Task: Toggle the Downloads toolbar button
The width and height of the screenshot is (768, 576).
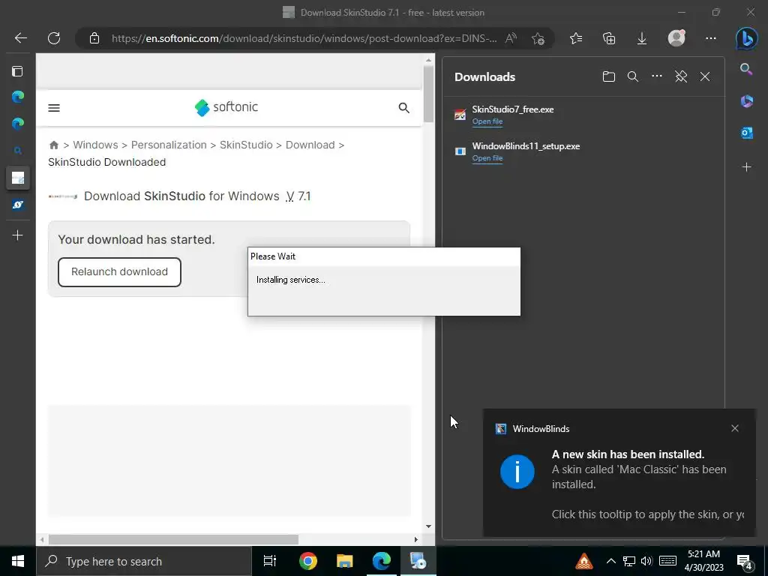Action: pyautogui.click(x=642, y=38)
